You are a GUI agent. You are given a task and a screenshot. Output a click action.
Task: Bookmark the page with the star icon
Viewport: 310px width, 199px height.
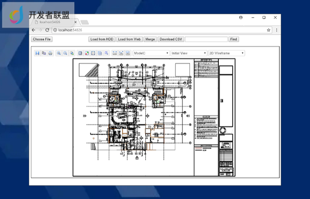(x=268, y=30)
